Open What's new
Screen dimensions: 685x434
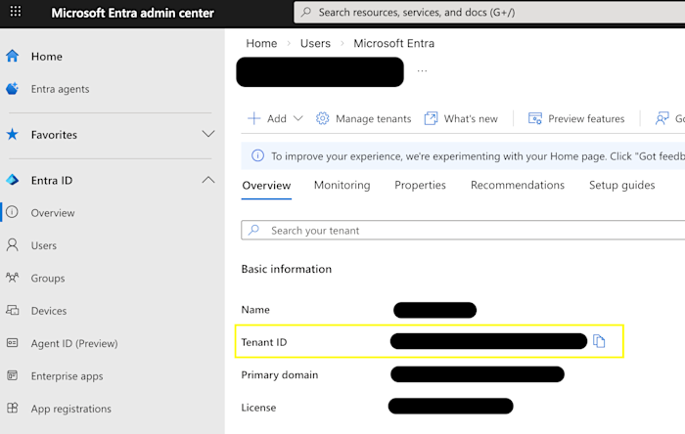461,118
